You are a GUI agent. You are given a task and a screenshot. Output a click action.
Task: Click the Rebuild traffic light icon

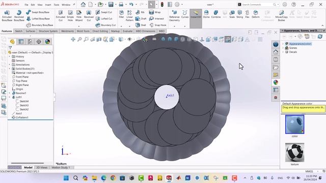(x=162, y=5)
